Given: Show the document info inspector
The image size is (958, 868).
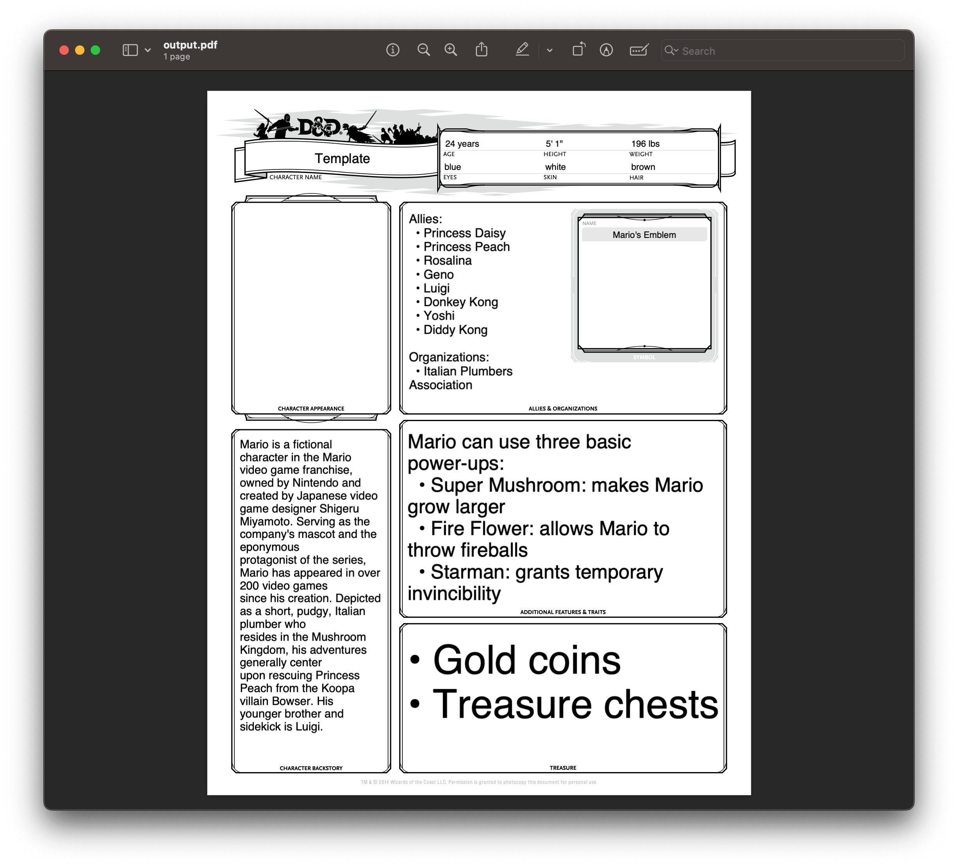Looking at the screenshot, I should click(393, 50).
